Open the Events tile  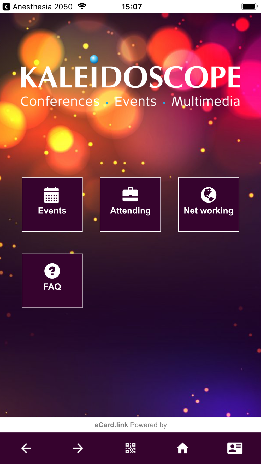coord(52,205)
